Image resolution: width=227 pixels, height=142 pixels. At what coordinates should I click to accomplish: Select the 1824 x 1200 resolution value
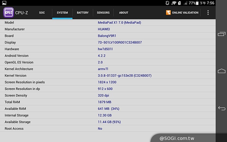[107, 82]
